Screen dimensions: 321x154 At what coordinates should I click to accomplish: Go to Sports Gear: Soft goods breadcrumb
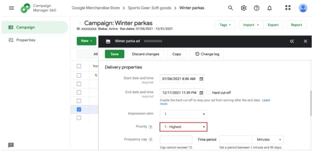(x=150, y=8)
